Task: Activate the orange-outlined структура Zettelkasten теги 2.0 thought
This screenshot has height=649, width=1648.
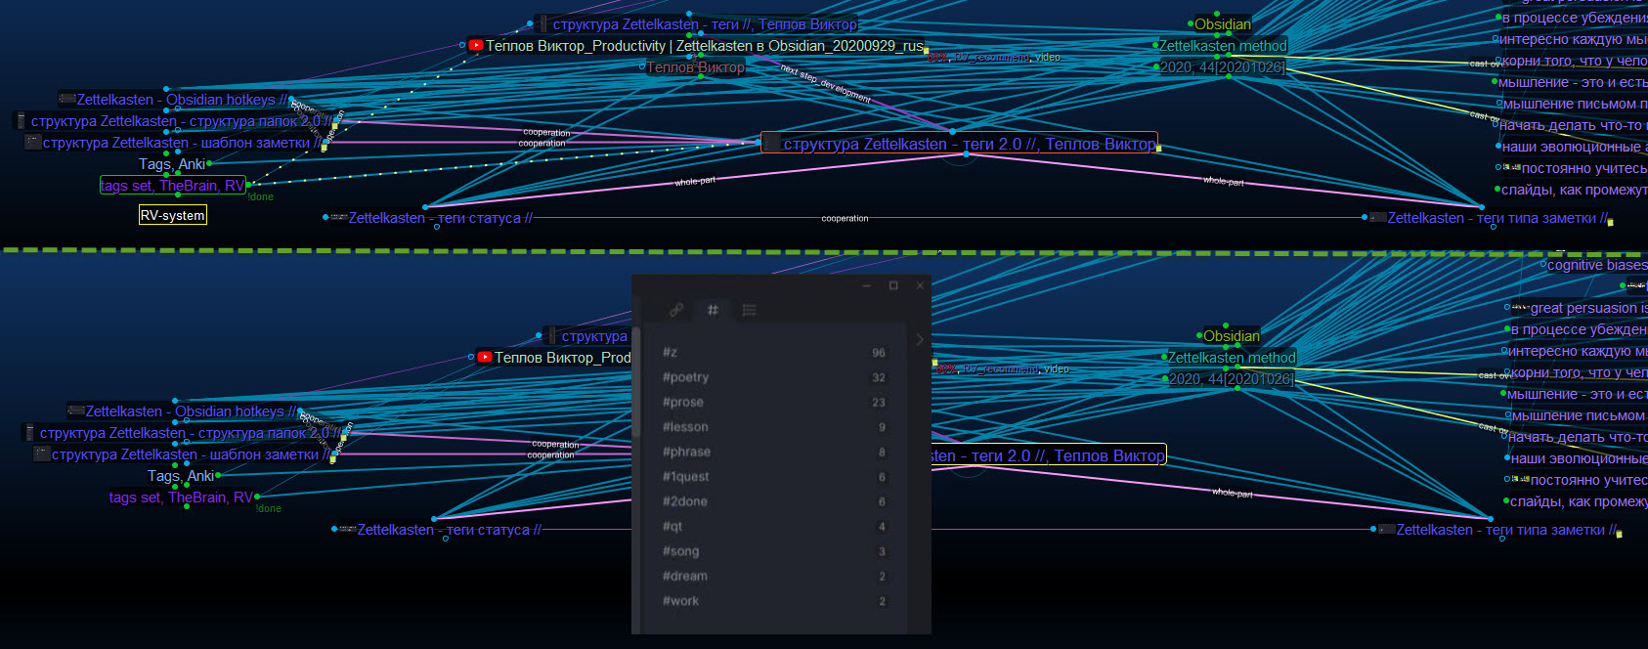Action: [969, 144]
